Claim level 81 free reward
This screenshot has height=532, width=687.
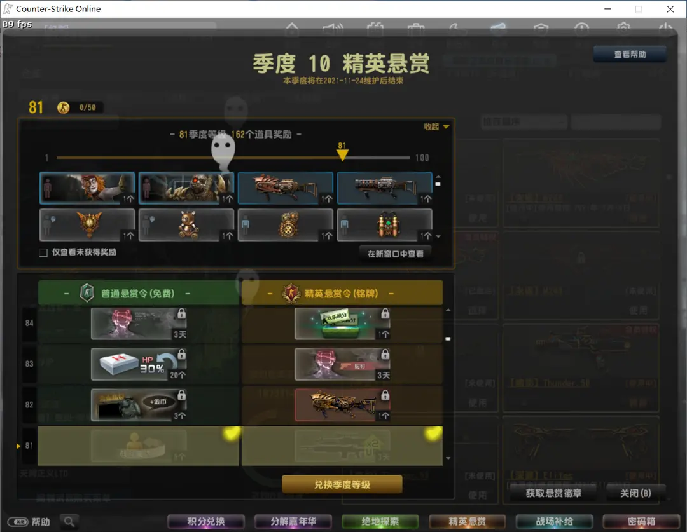click(139, 446)
